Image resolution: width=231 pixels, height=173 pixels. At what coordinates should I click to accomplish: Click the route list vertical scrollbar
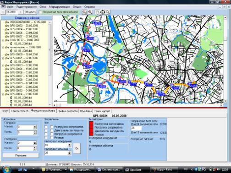pyautogui.click(x=49, y=63)
